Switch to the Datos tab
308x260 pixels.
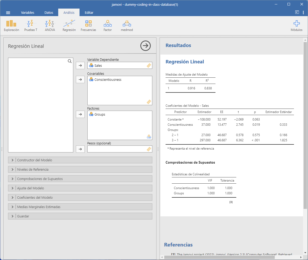49,12
